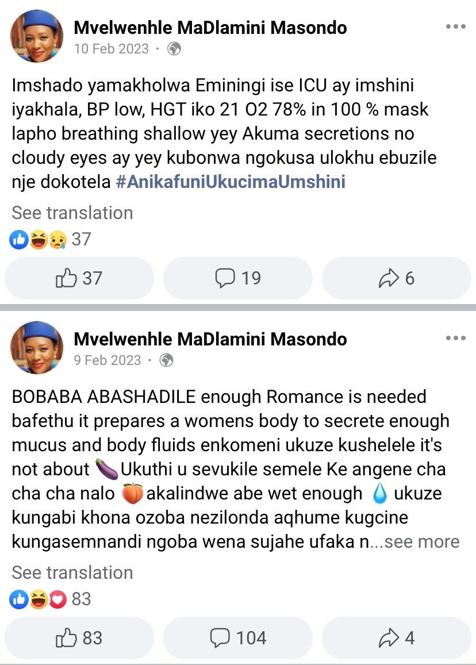See translation of the 10 Feb post
This screenshot has height=665, width=476.
tap(72, 213)
